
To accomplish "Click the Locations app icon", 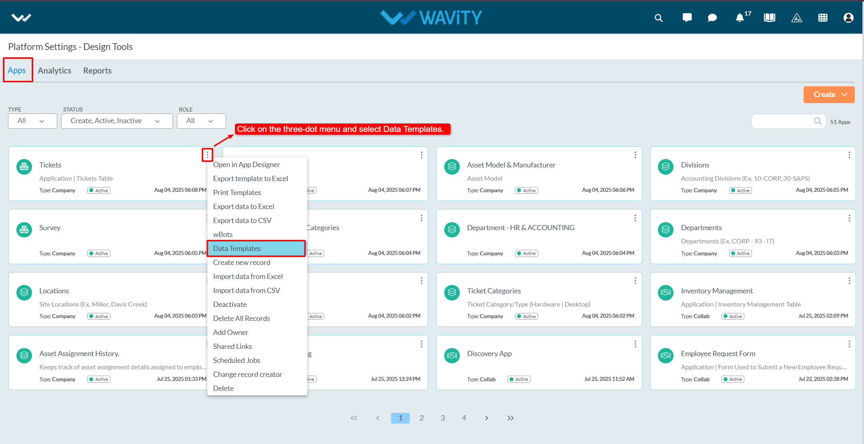I will pos(24,293).
